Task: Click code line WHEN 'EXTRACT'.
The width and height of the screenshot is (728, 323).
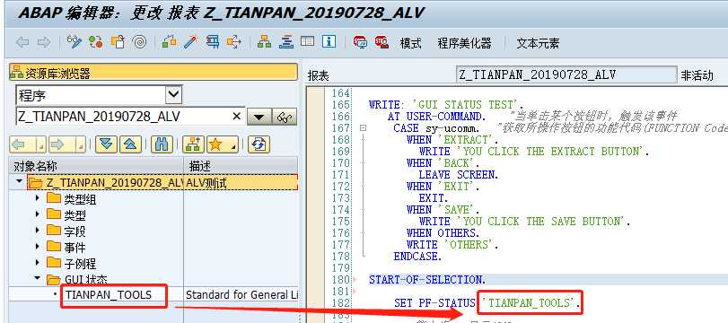Action: pos(452,139)
